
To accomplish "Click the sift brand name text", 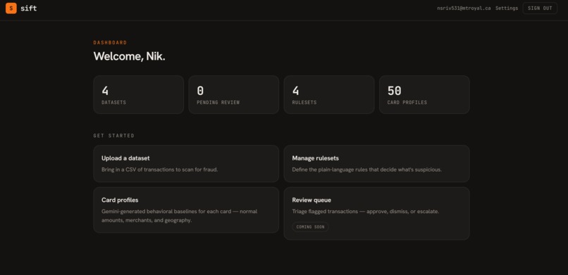I will (29, 8).
